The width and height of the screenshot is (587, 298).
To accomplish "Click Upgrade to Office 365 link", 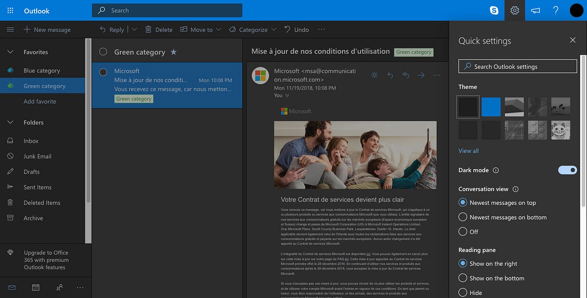I will (x=46, y=260).
